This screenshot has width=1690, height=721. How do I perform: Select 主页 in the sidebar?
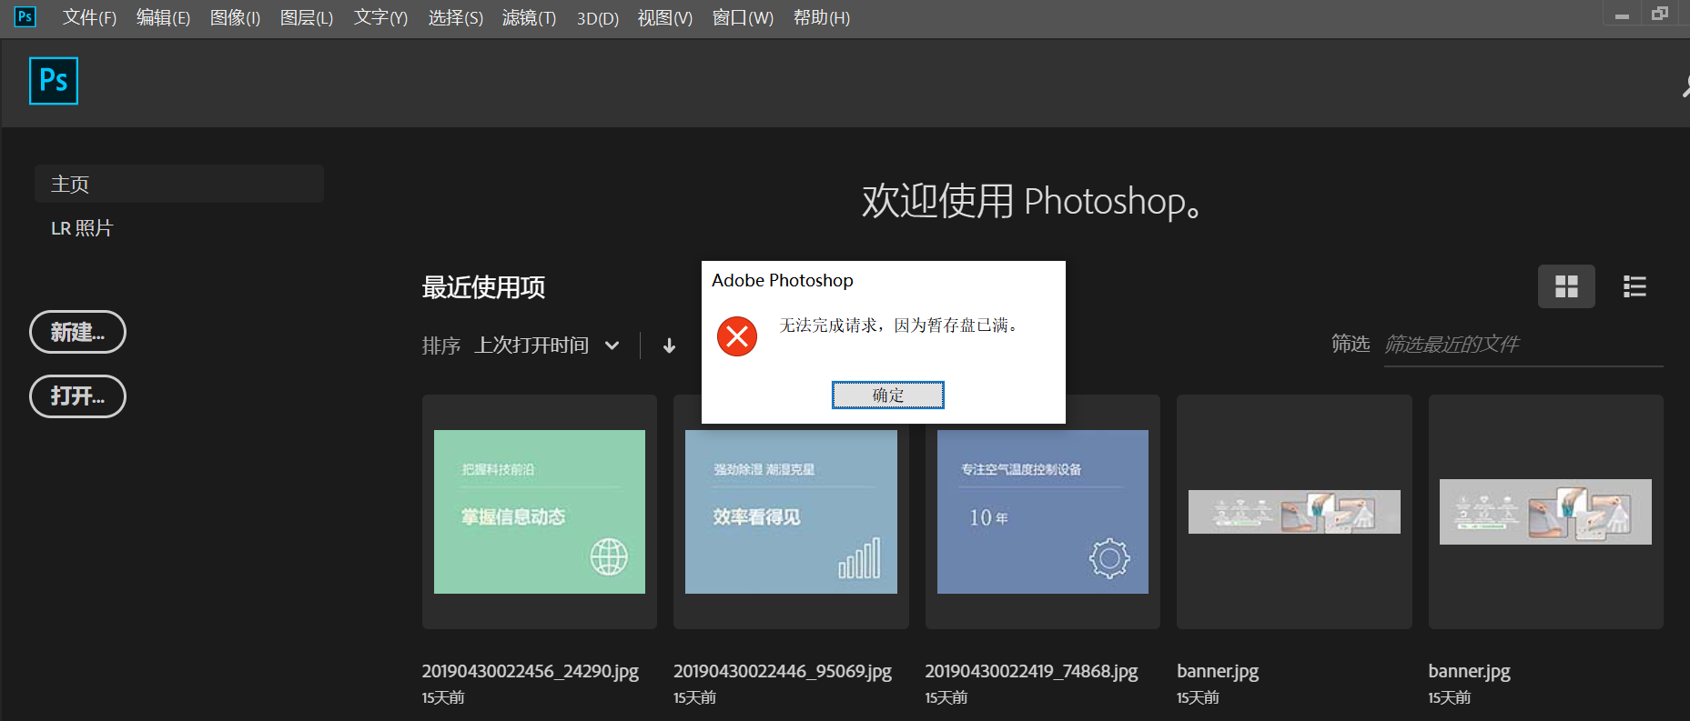coord(179,184)
